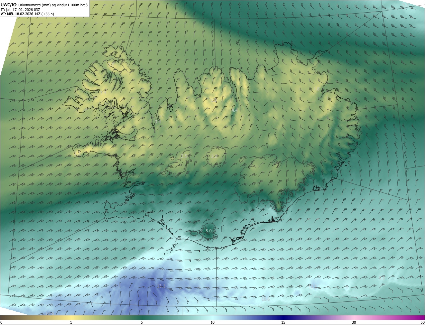Click the "5.0" value label on the southern glacier
The image size is (425, 325).
(209, 231)
